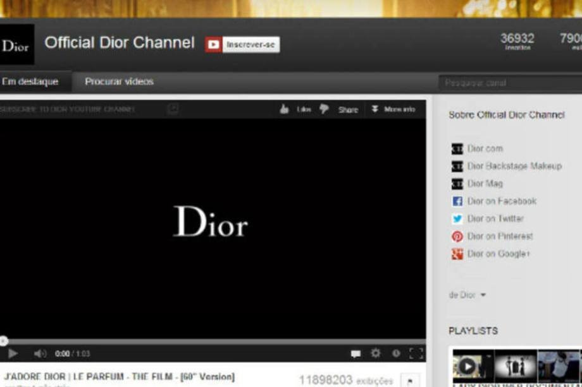The width and height of the screenshot is (582, 387).
Task: Open Dior on Twitter link
Action: [x=495, y=218]
